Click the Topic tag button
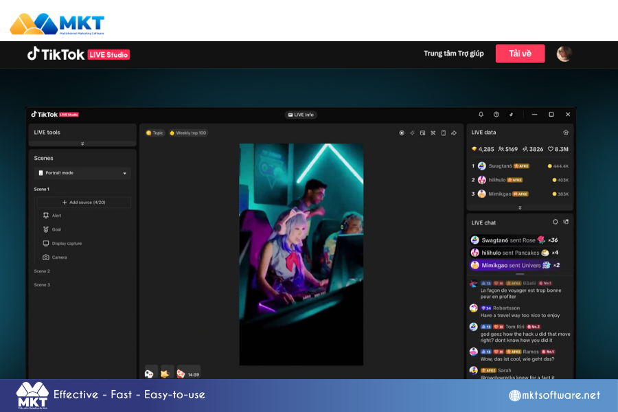618x412 pixels. click(154, 133)
